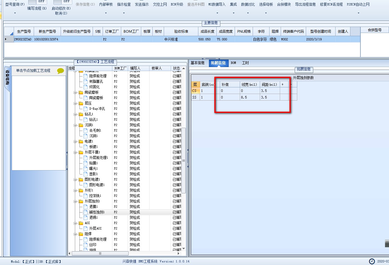The height and width of the screenshot is (265, 389).
Task: Click the 丝印 document icon
Action: 85,245
